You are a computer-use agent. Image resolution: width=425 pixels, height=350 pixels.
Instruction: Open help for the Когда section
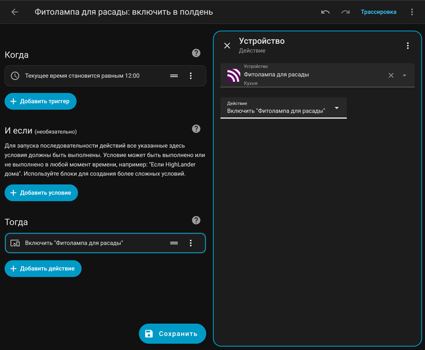point(196,53)
